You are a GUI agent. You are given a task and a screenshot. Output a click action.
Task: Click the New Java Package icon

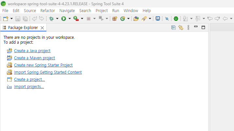(115, 19)
